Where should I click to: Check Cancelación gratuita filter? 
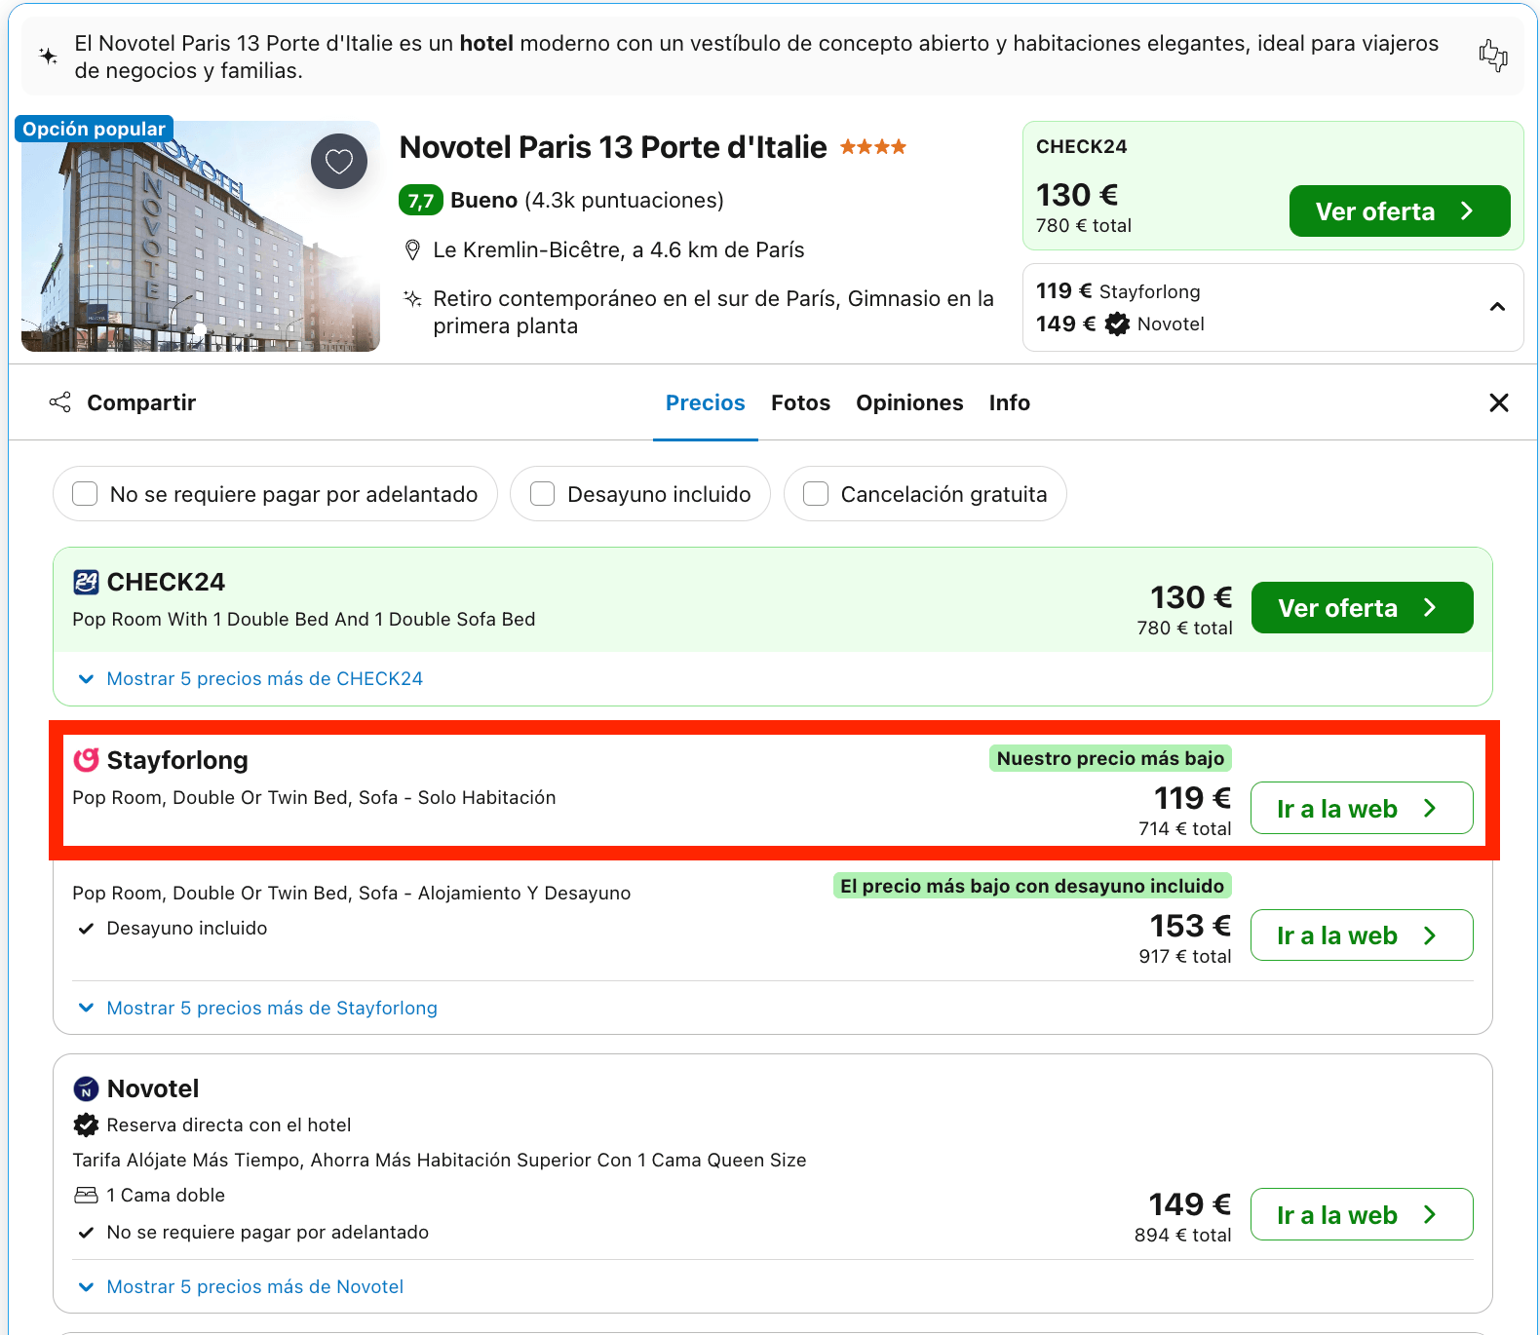pos(816,494)
